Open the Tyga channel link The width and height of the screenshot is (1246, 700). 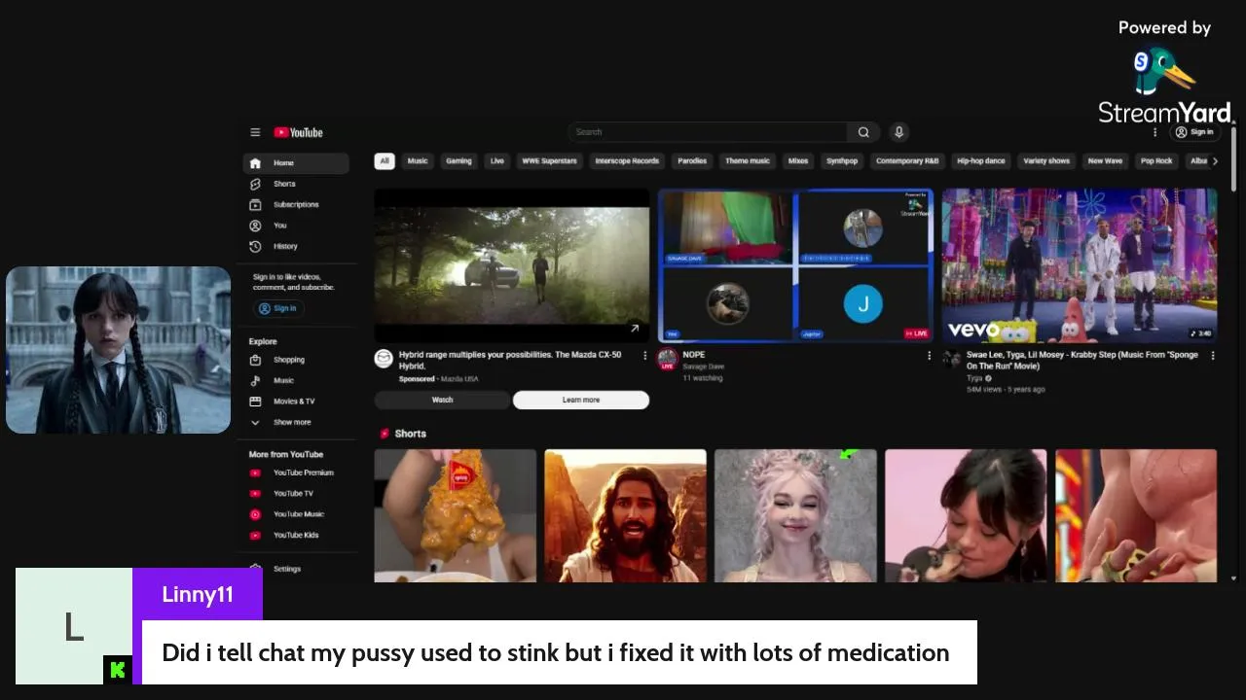(x=974, y=378)
